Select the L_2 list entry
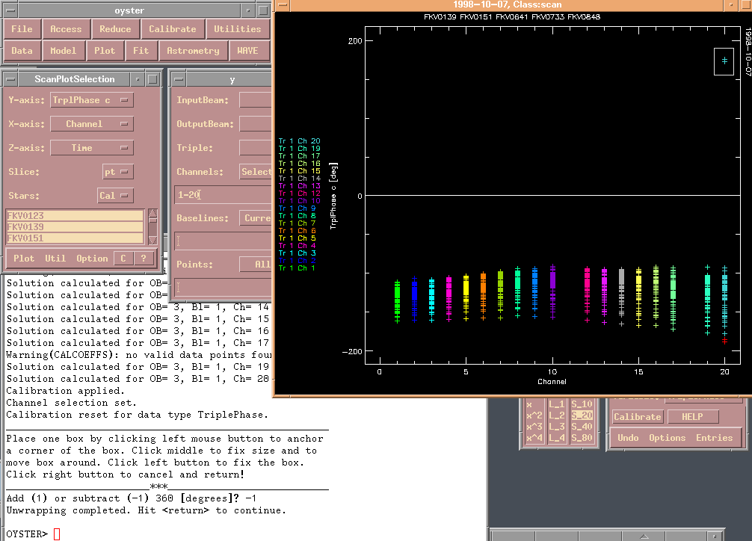This screenshot has width=752, height=541. tap(557, 415)
